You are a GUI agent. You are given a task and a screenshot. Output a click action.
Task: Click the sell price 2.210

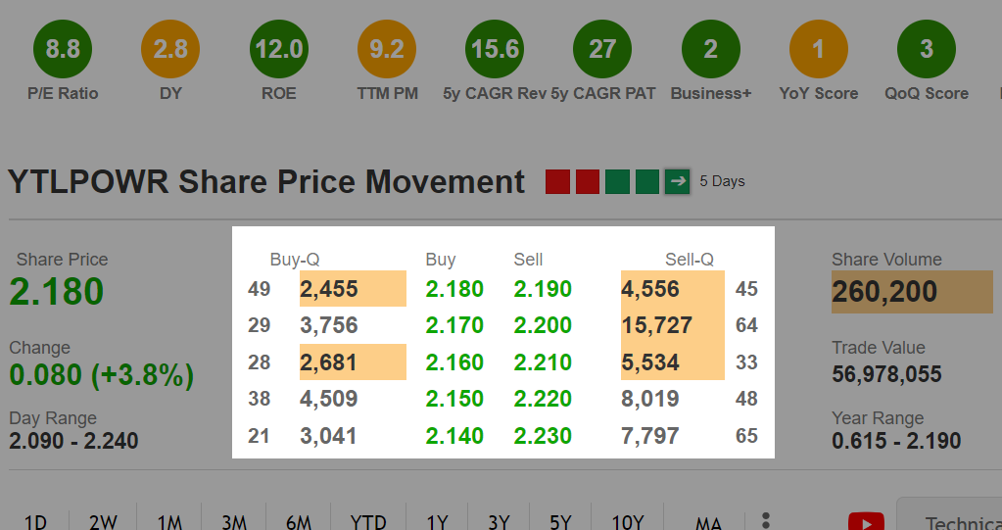[x=543, y=362]
